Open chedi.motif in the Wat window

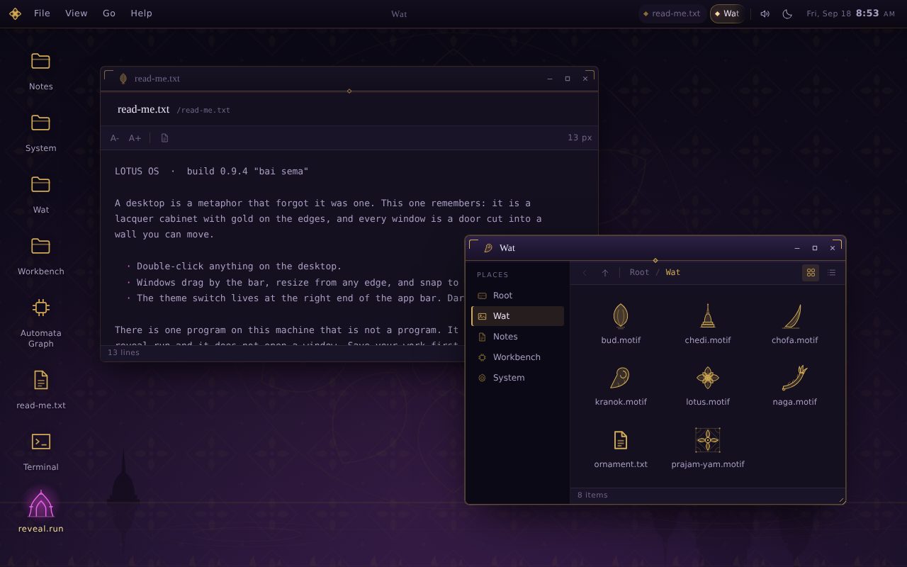click(708, 325)
